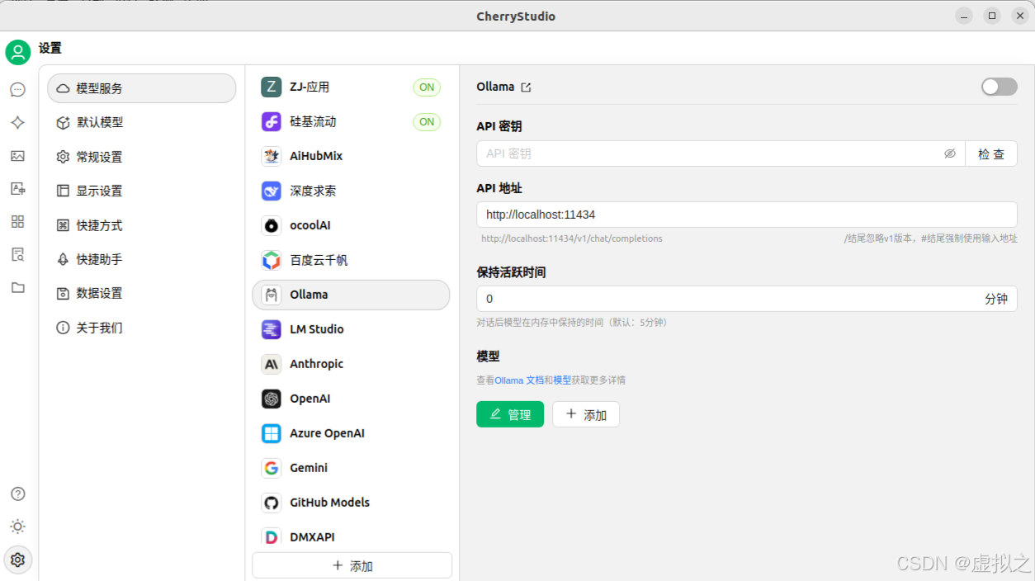Click the 检查 API key button
1035x581 pixels.
991,154
